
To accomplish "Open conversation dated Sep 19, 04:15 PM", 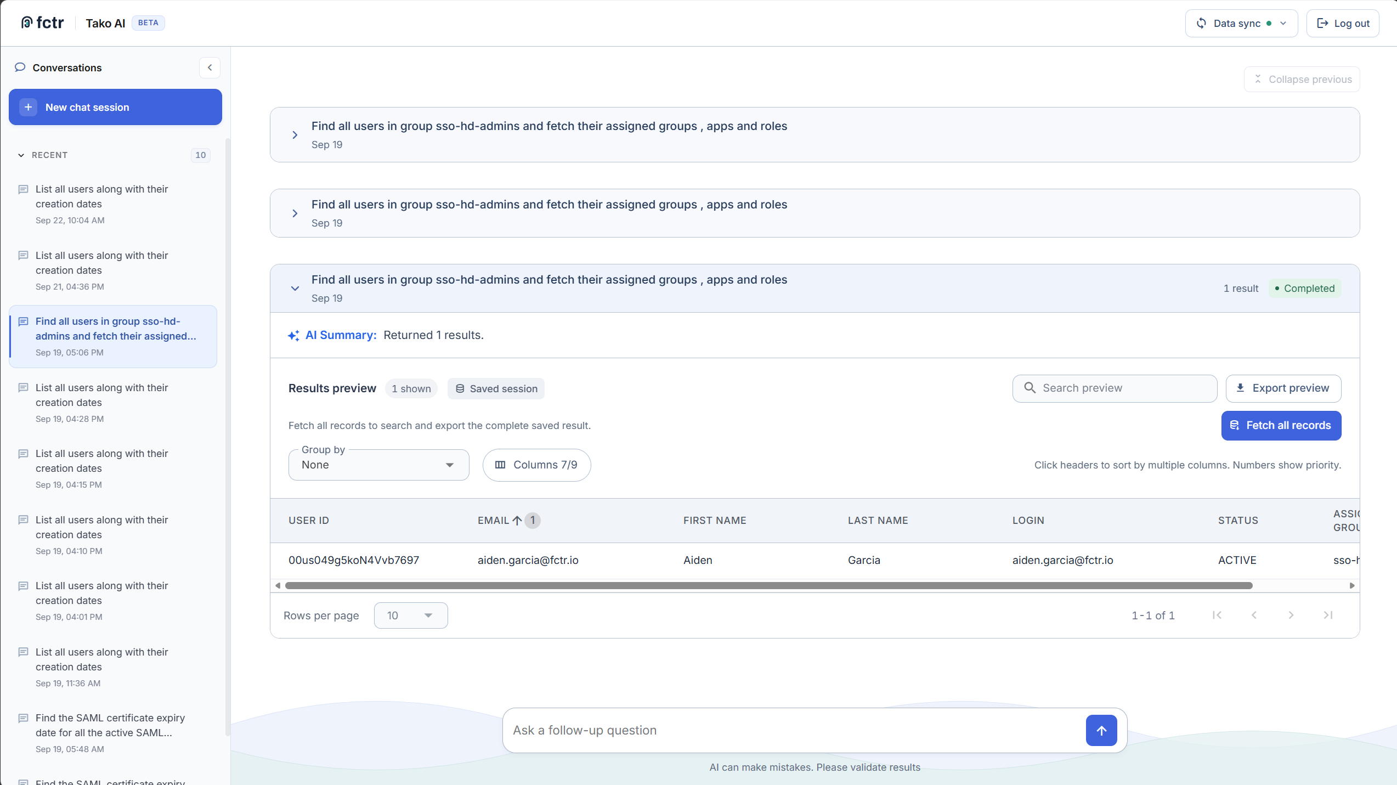I will (x=113, y=468).
